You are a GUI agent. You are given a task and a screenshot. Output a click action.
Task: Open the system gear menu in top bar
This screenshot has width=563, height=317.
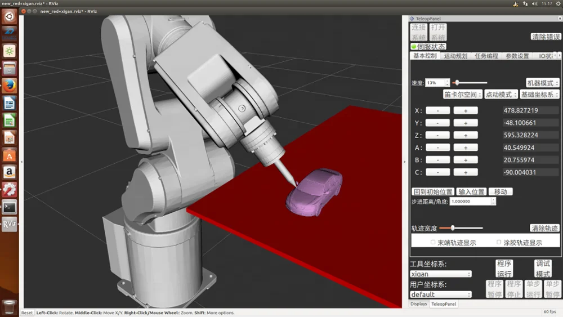pos(558,3)
